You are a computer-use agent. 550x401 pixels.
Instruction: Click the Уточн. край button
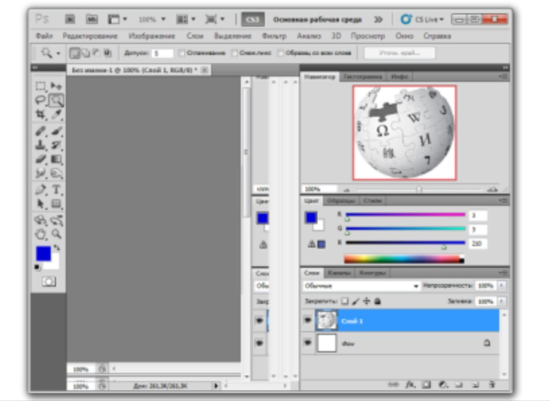pyautogui.click(x=399, y=53)
